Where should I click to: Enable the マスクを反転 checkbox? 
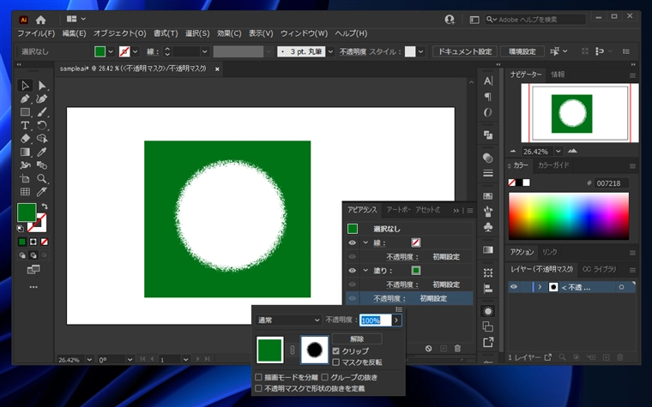click(336, 362)
